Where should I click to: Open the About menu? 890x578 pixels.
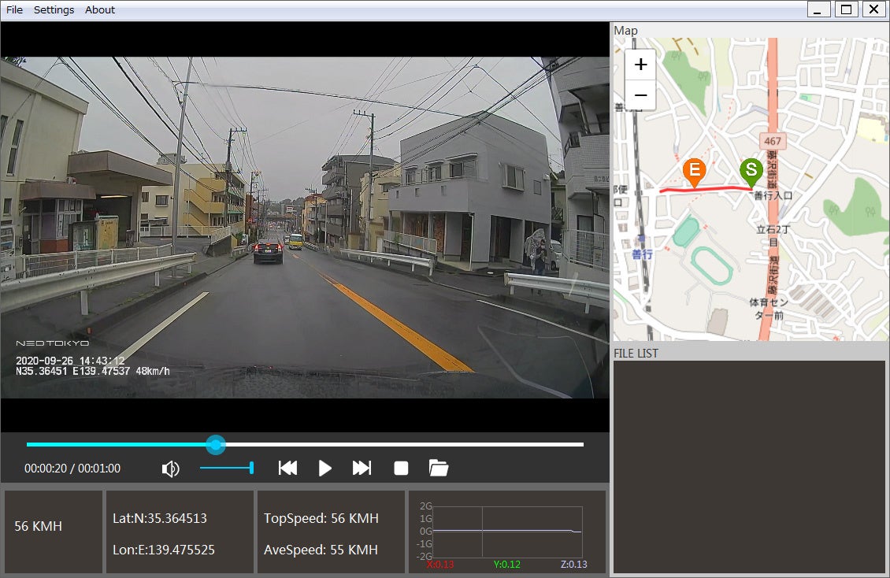100,10
